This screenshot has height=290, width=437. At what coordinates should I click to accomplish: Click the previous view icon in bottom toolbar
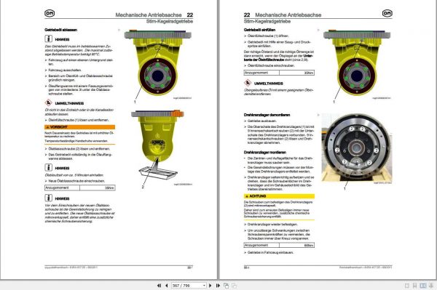(226, 286)
